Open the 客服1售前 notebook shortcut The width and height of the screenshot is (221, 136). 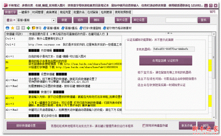[x=51, y=28]
